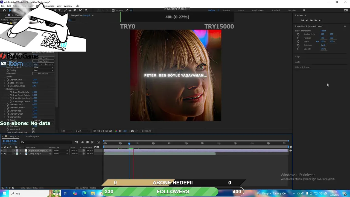Image resolution: width=350 pixels, height=197 pixels.
Task: Switch to the Review workspace
Action: tap(226, 10)
